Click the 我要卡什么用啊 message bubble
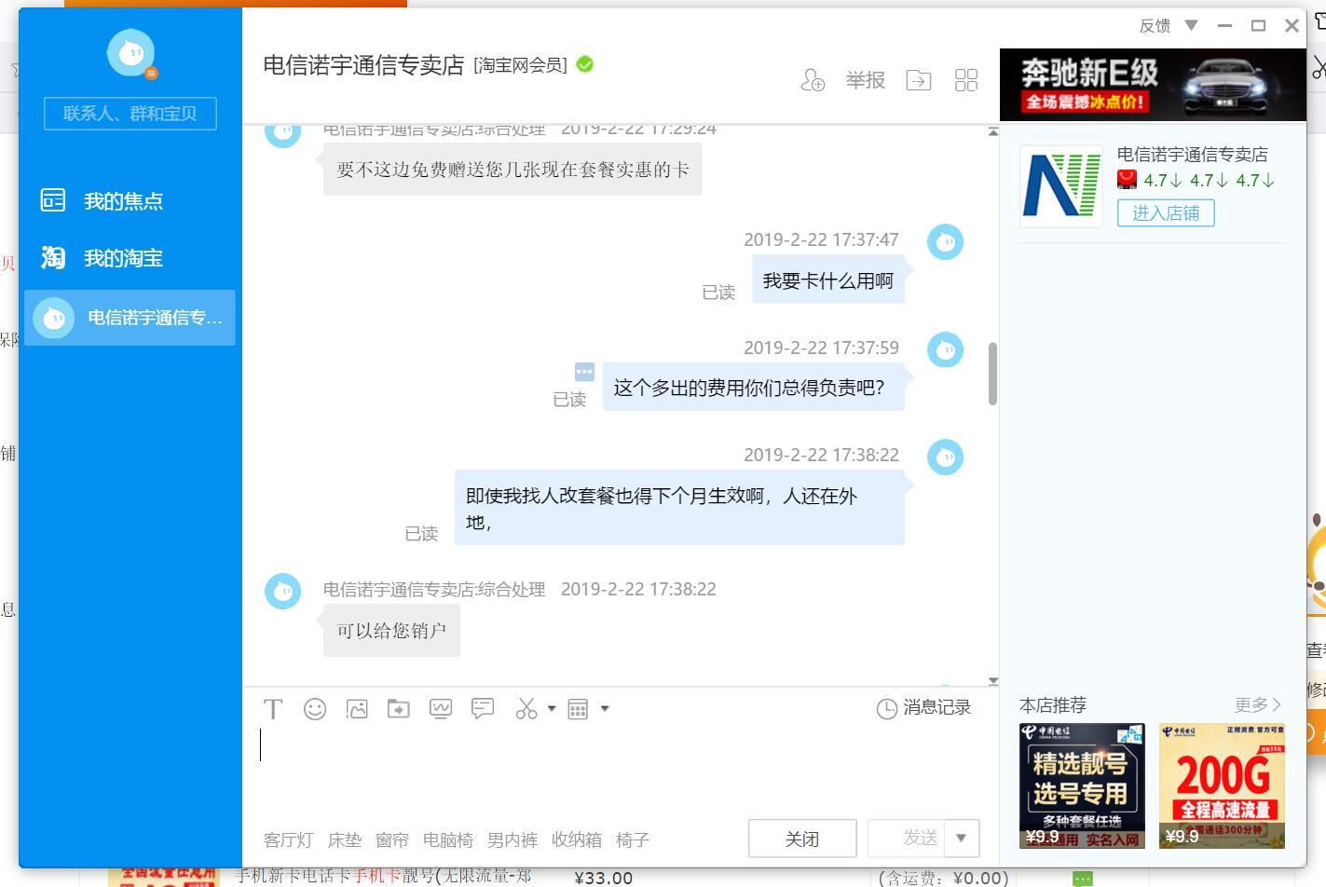1326x887 pixels. [827, 281]
